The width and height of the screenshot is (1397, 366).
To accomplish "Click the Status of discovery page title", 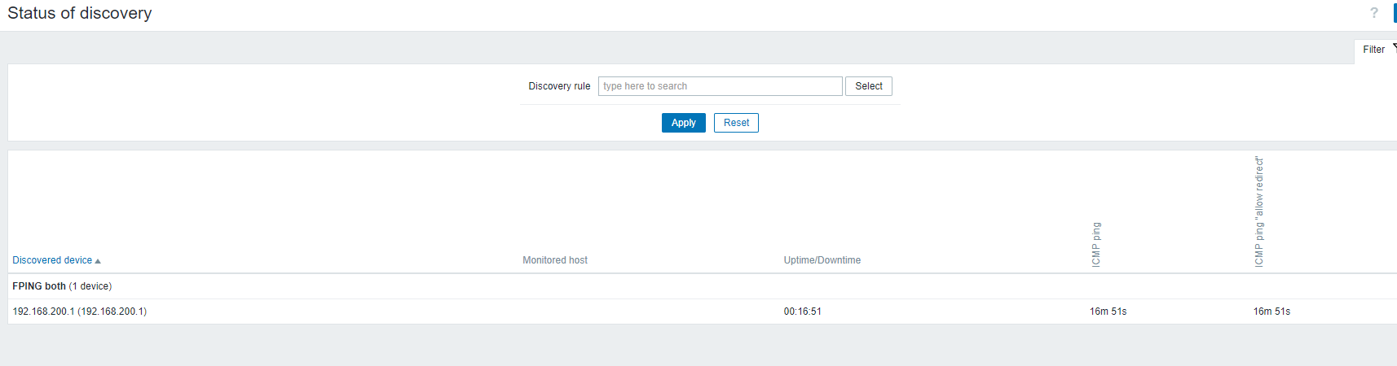I will point(80,13).
